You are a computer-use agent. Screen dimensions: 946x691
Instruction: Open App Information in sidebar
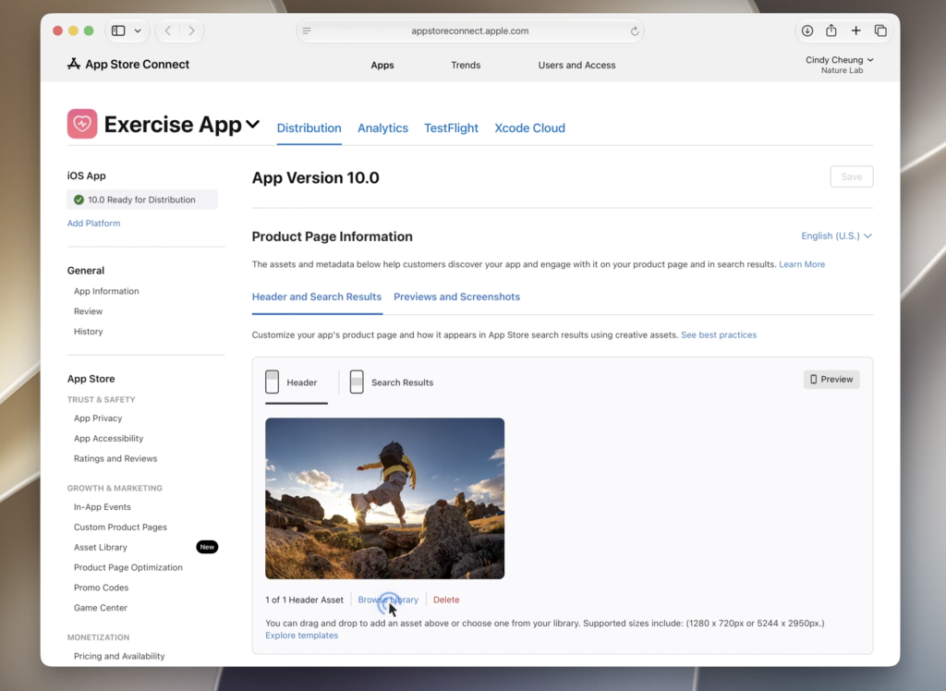coord(106,291)
